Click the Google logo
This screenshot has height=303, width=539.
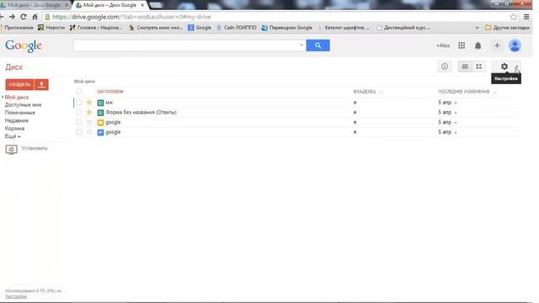24,45
